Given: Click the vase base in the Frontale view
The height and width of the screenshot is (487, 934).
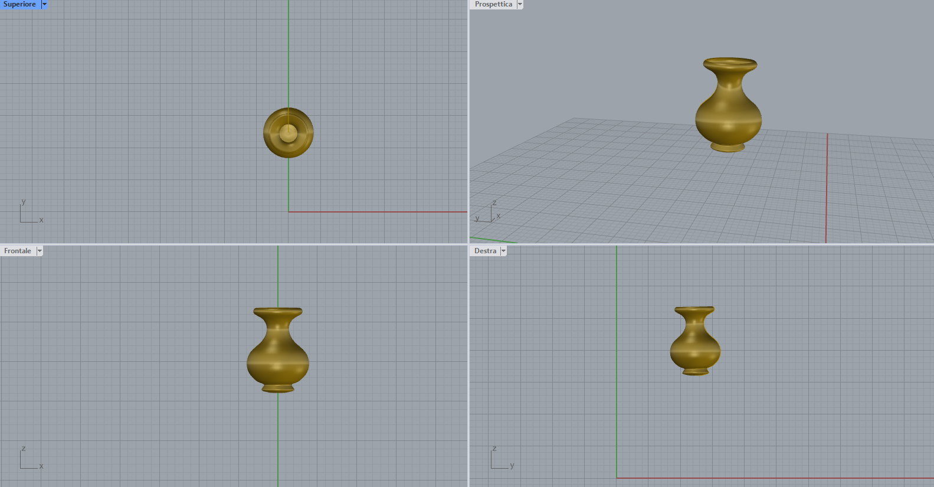Looking at the screenshot, I should [x=277, y=388].
